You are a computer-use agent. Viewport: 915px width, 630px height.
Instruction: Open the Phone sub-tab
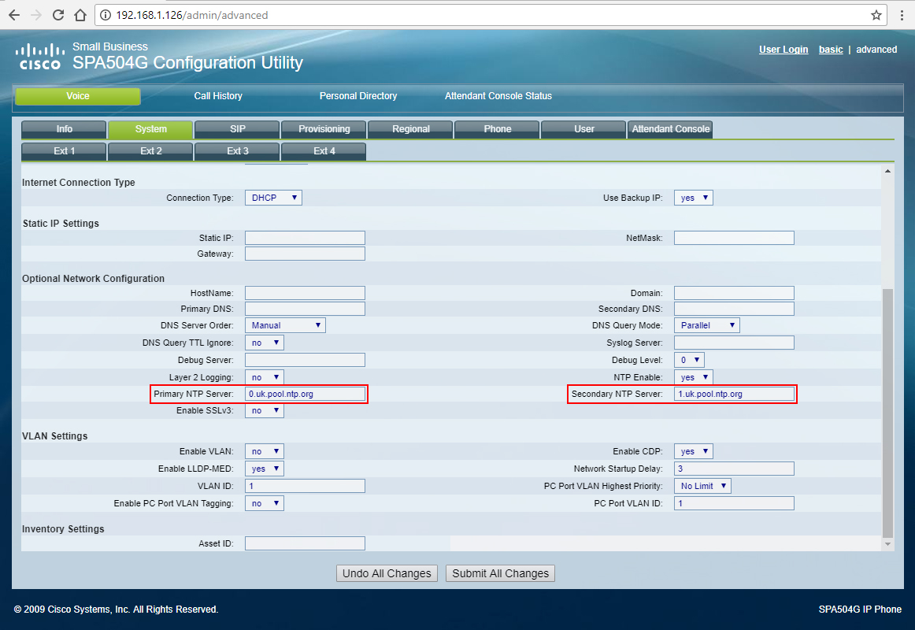(x=497, y=129)
